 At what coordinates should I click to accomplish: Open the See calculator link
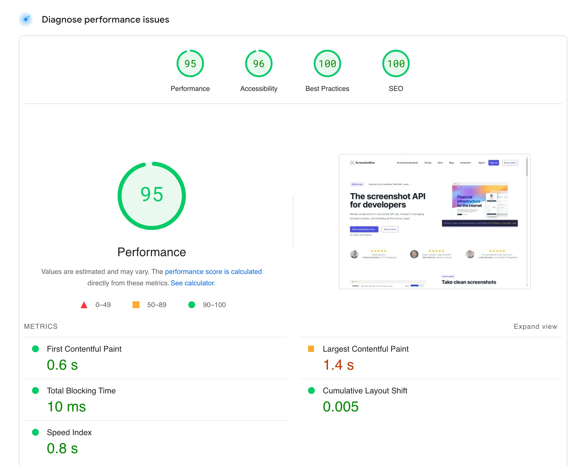(x=193, y=283)
